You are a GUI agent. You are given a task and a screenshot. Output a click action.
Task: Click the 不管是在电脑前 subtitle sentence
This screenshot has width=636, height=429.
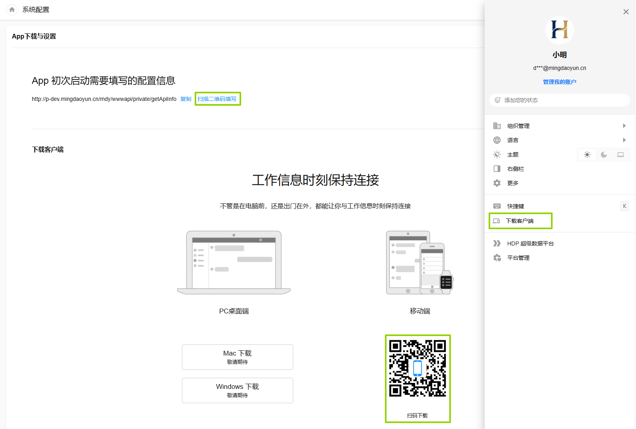coord(315,206)
